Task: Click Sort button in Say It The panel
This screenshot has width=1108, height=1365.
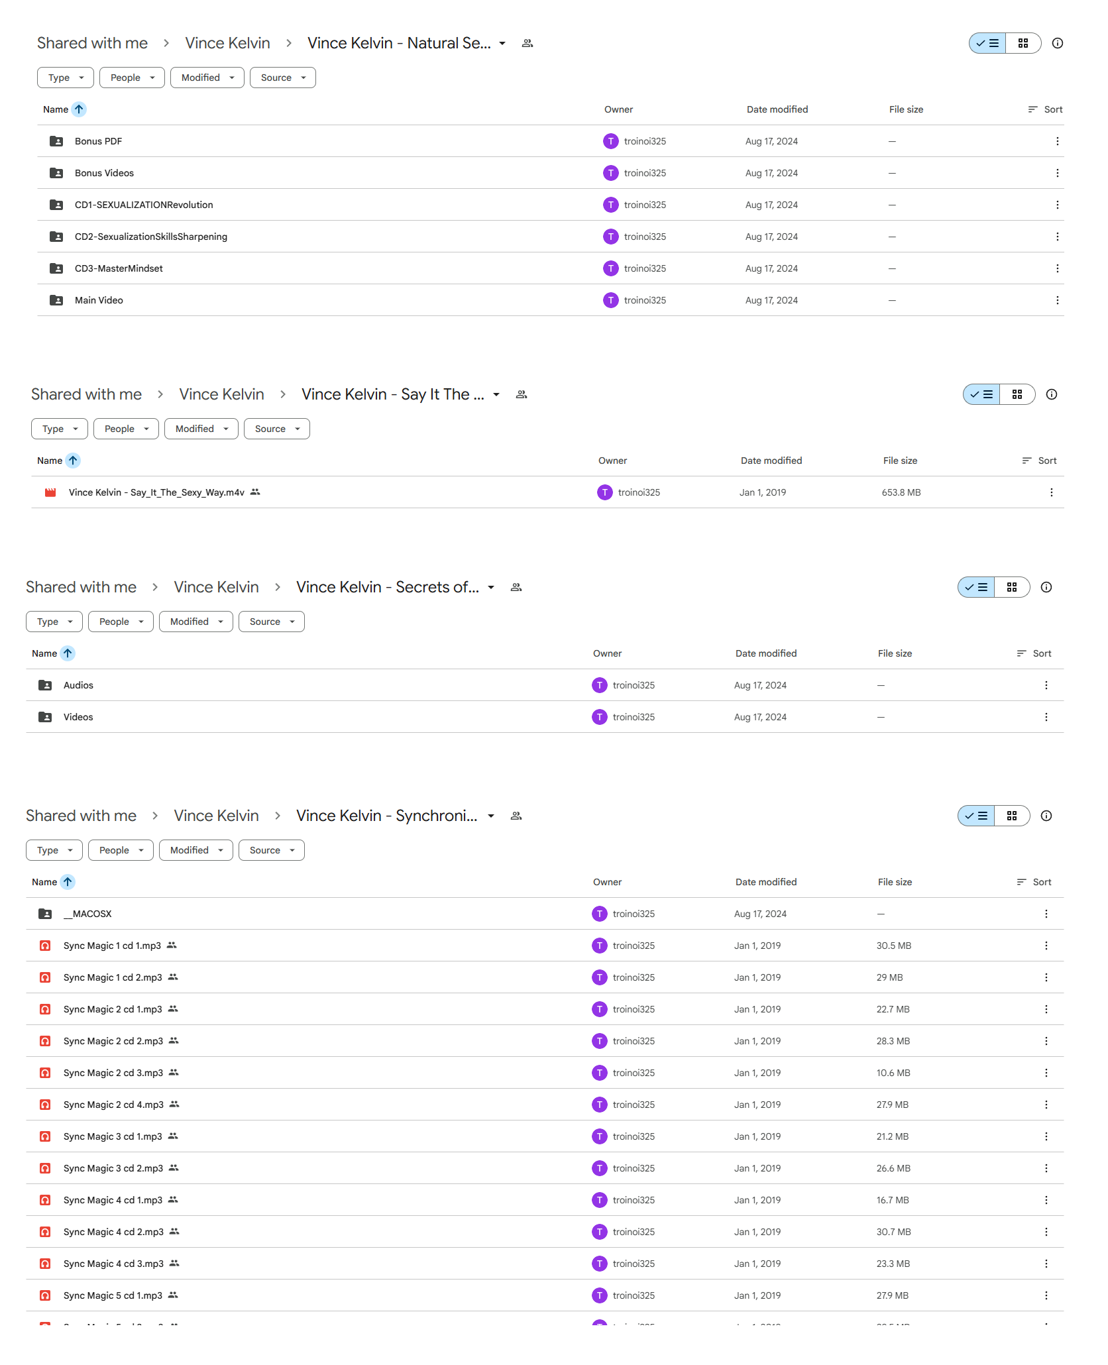Action: [x=1039, y=461]
